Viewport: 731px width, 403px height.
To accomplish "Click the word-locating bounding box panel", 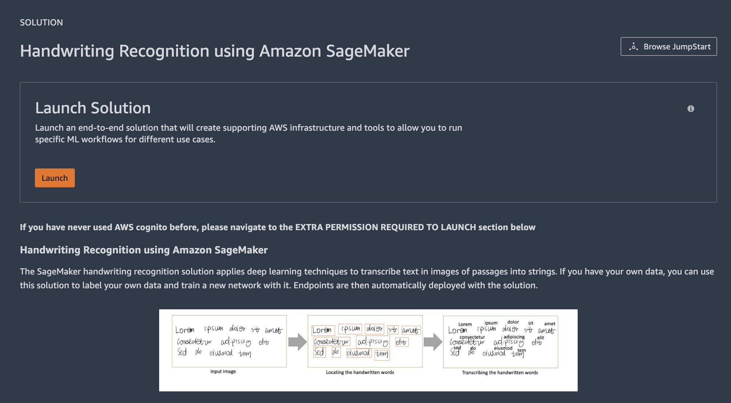I will click(x=365, y=341).
